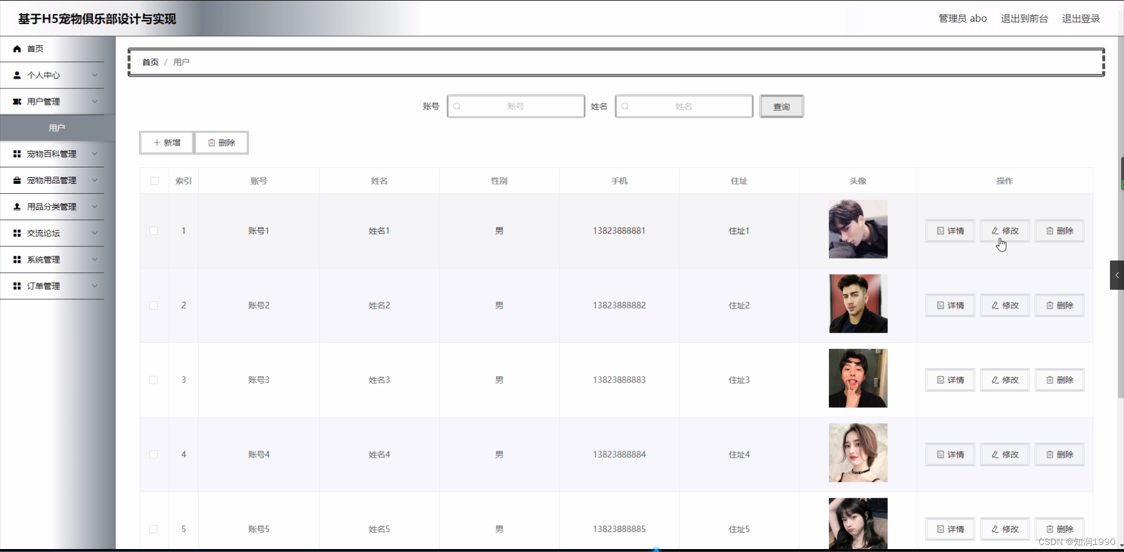Click the avatar photo of 账号4
Screen dimensions: 1124x552
[x=858, y=452]
